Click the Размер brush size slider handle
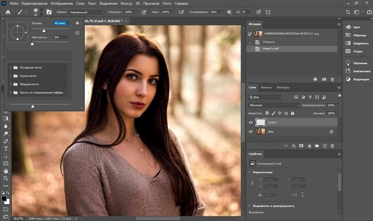Screen dimensions: 373x221 point(44,31)
